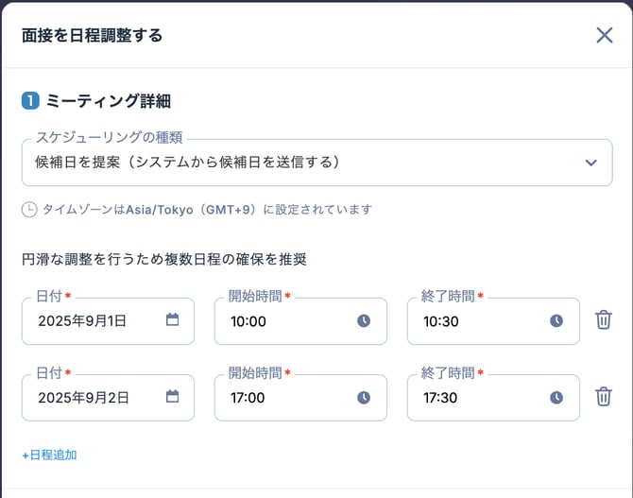Image resolution: width=633 pixels, height=498 pixels.
Task: Delete the 2025年9月1日 schedule row
Action: click(604, 320)
